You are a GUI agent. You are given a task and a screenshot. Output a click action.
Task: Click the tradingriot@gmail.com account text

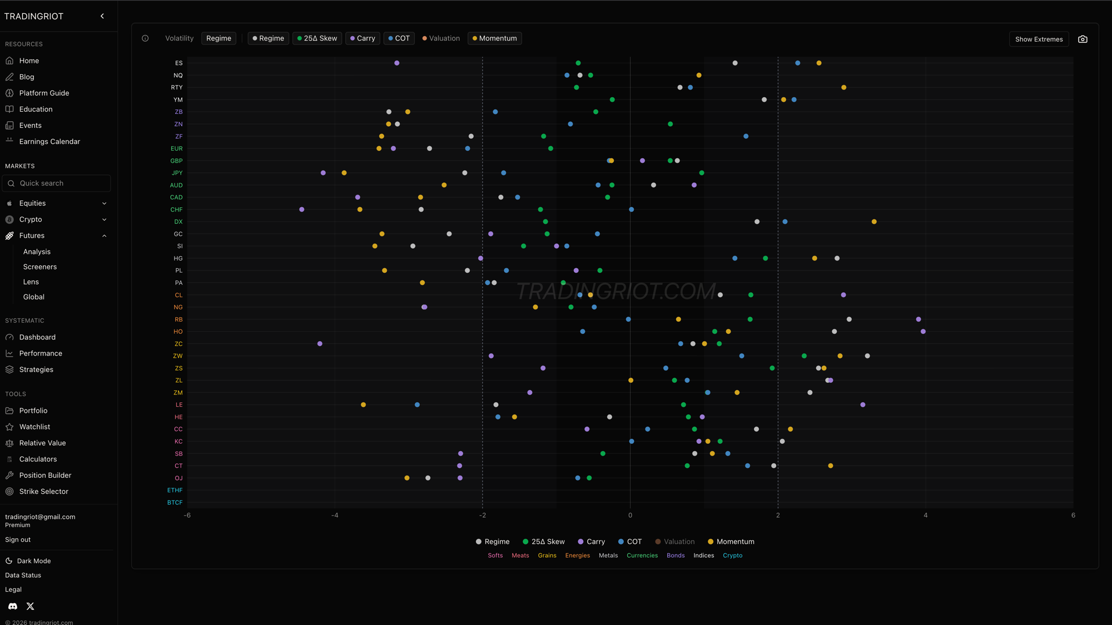(x=40, y=517)
